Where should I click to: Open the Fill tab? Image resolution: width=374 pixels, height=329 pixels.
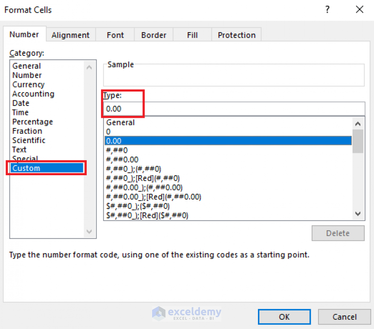(x=192, y=35)
